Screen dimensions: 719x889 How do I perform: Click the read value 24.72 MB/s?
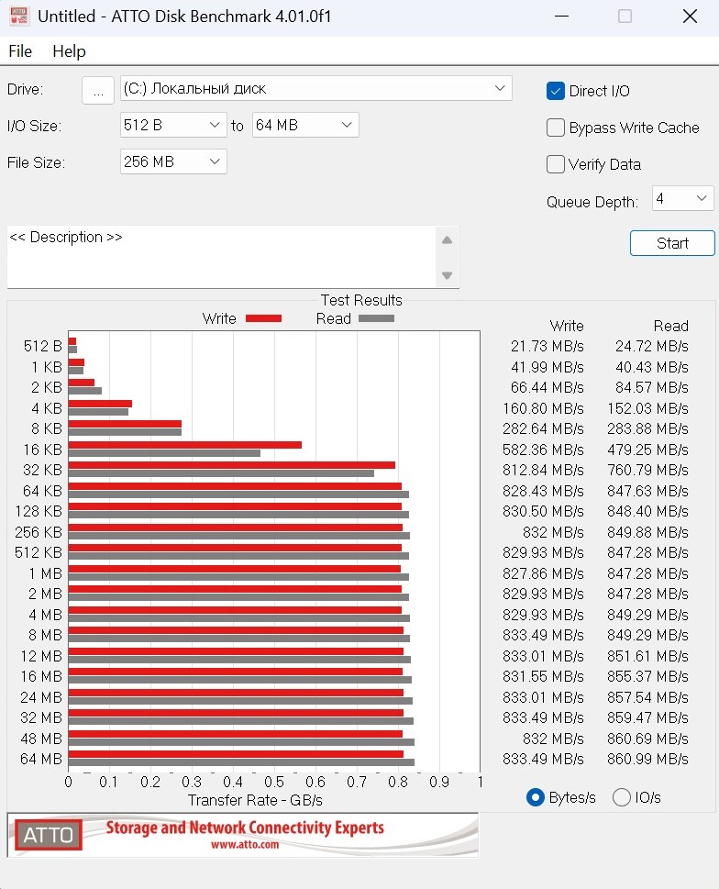tap(652, 347)
